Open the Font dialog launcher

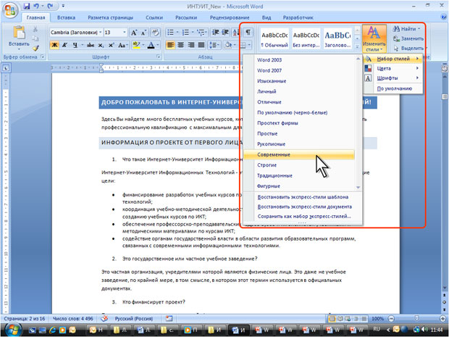click(x=158, y=57)
